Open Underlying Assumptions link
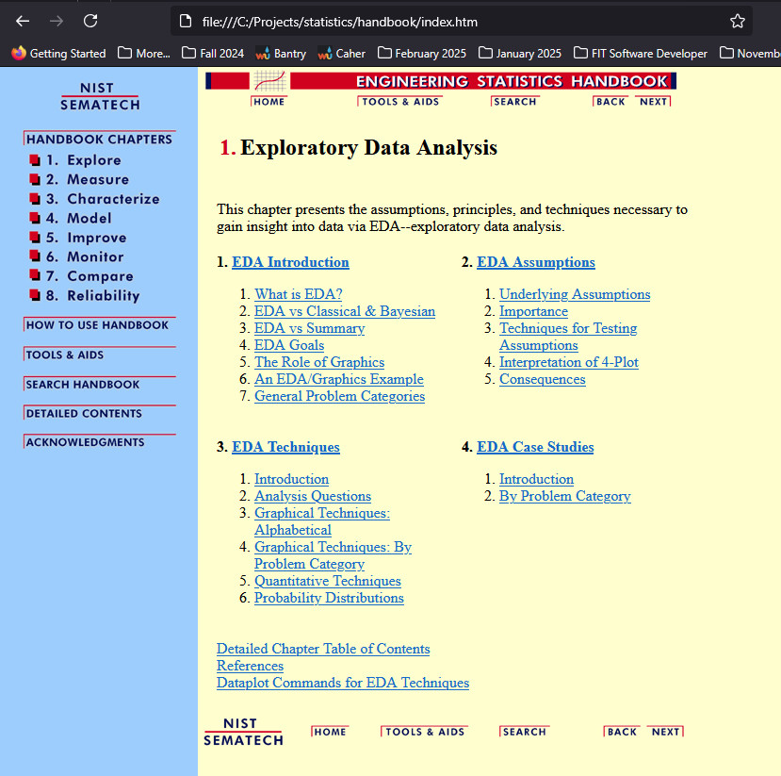Image resolution: width=781 pixels, height=776 pixels. click(575, 294)
